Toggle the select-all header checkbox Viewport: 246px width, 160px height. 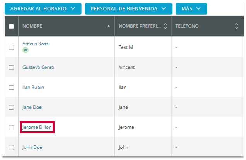click(x=11, y=26)
